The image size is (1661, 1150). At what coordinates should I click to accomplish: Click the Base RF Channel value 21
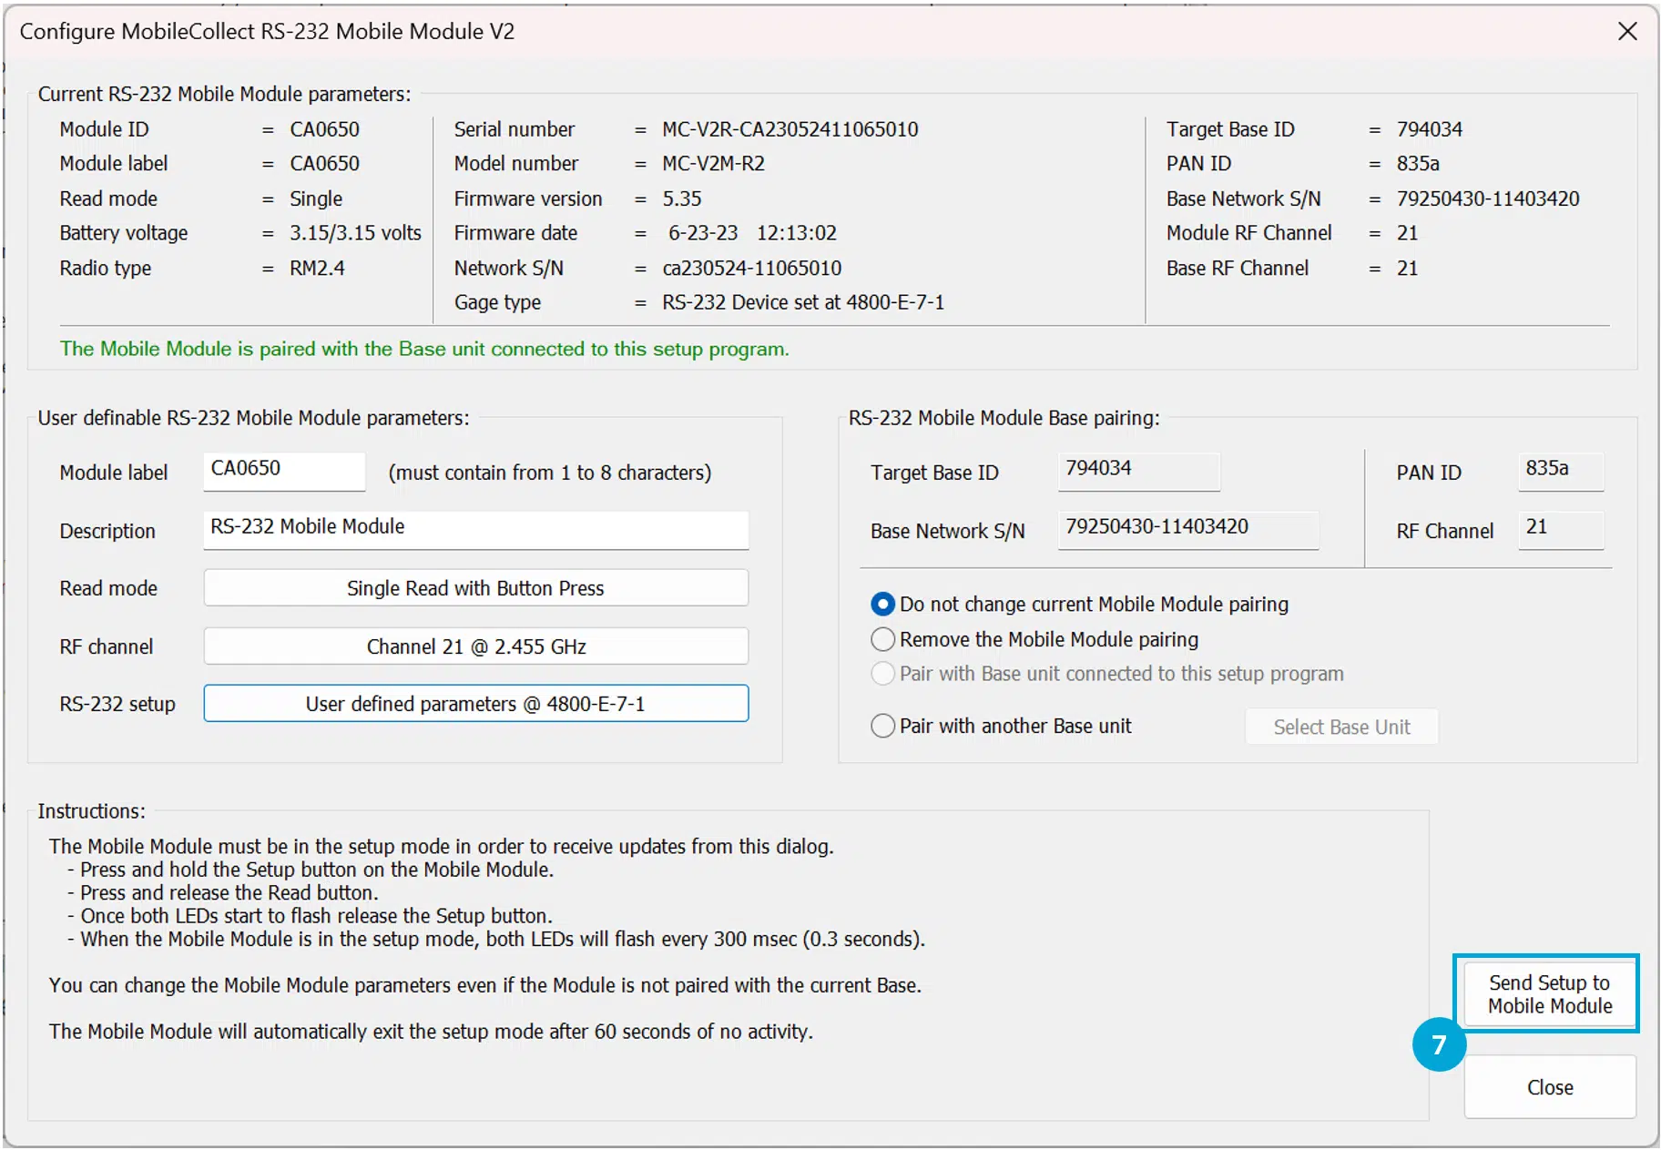pos(1408,268)
